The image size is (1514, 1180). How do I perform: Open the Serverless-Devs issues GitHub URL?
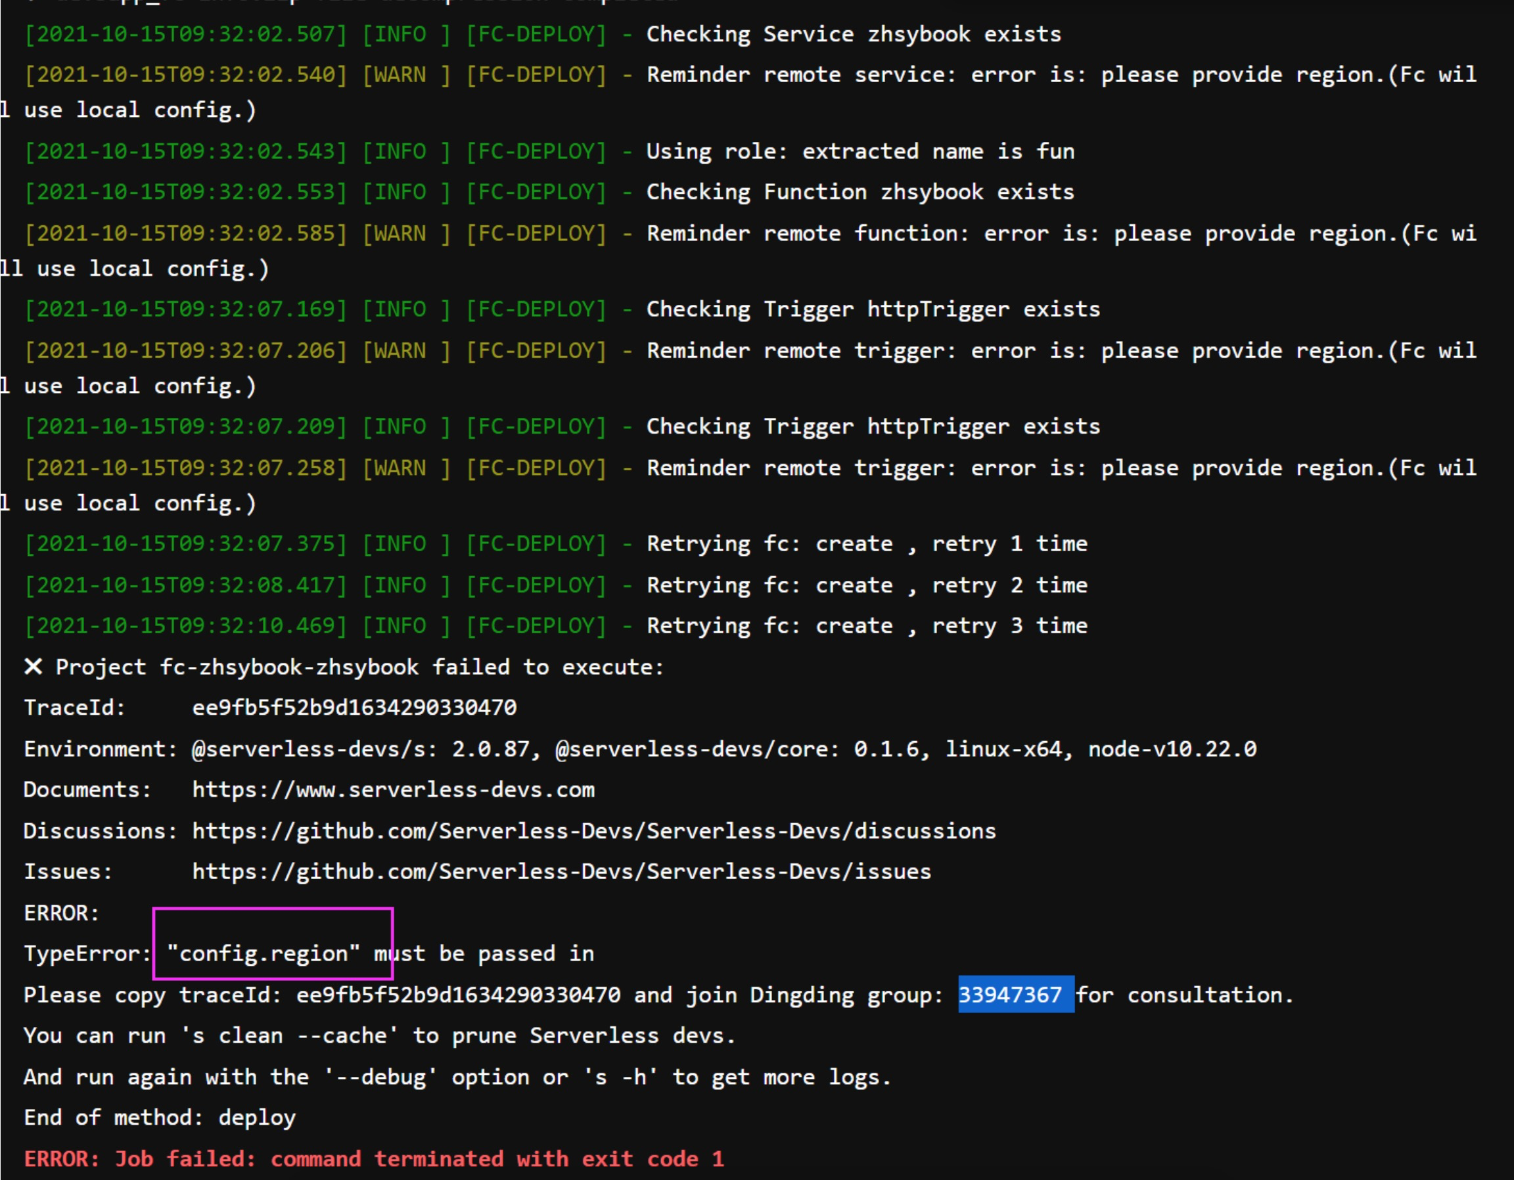[562, 871]
